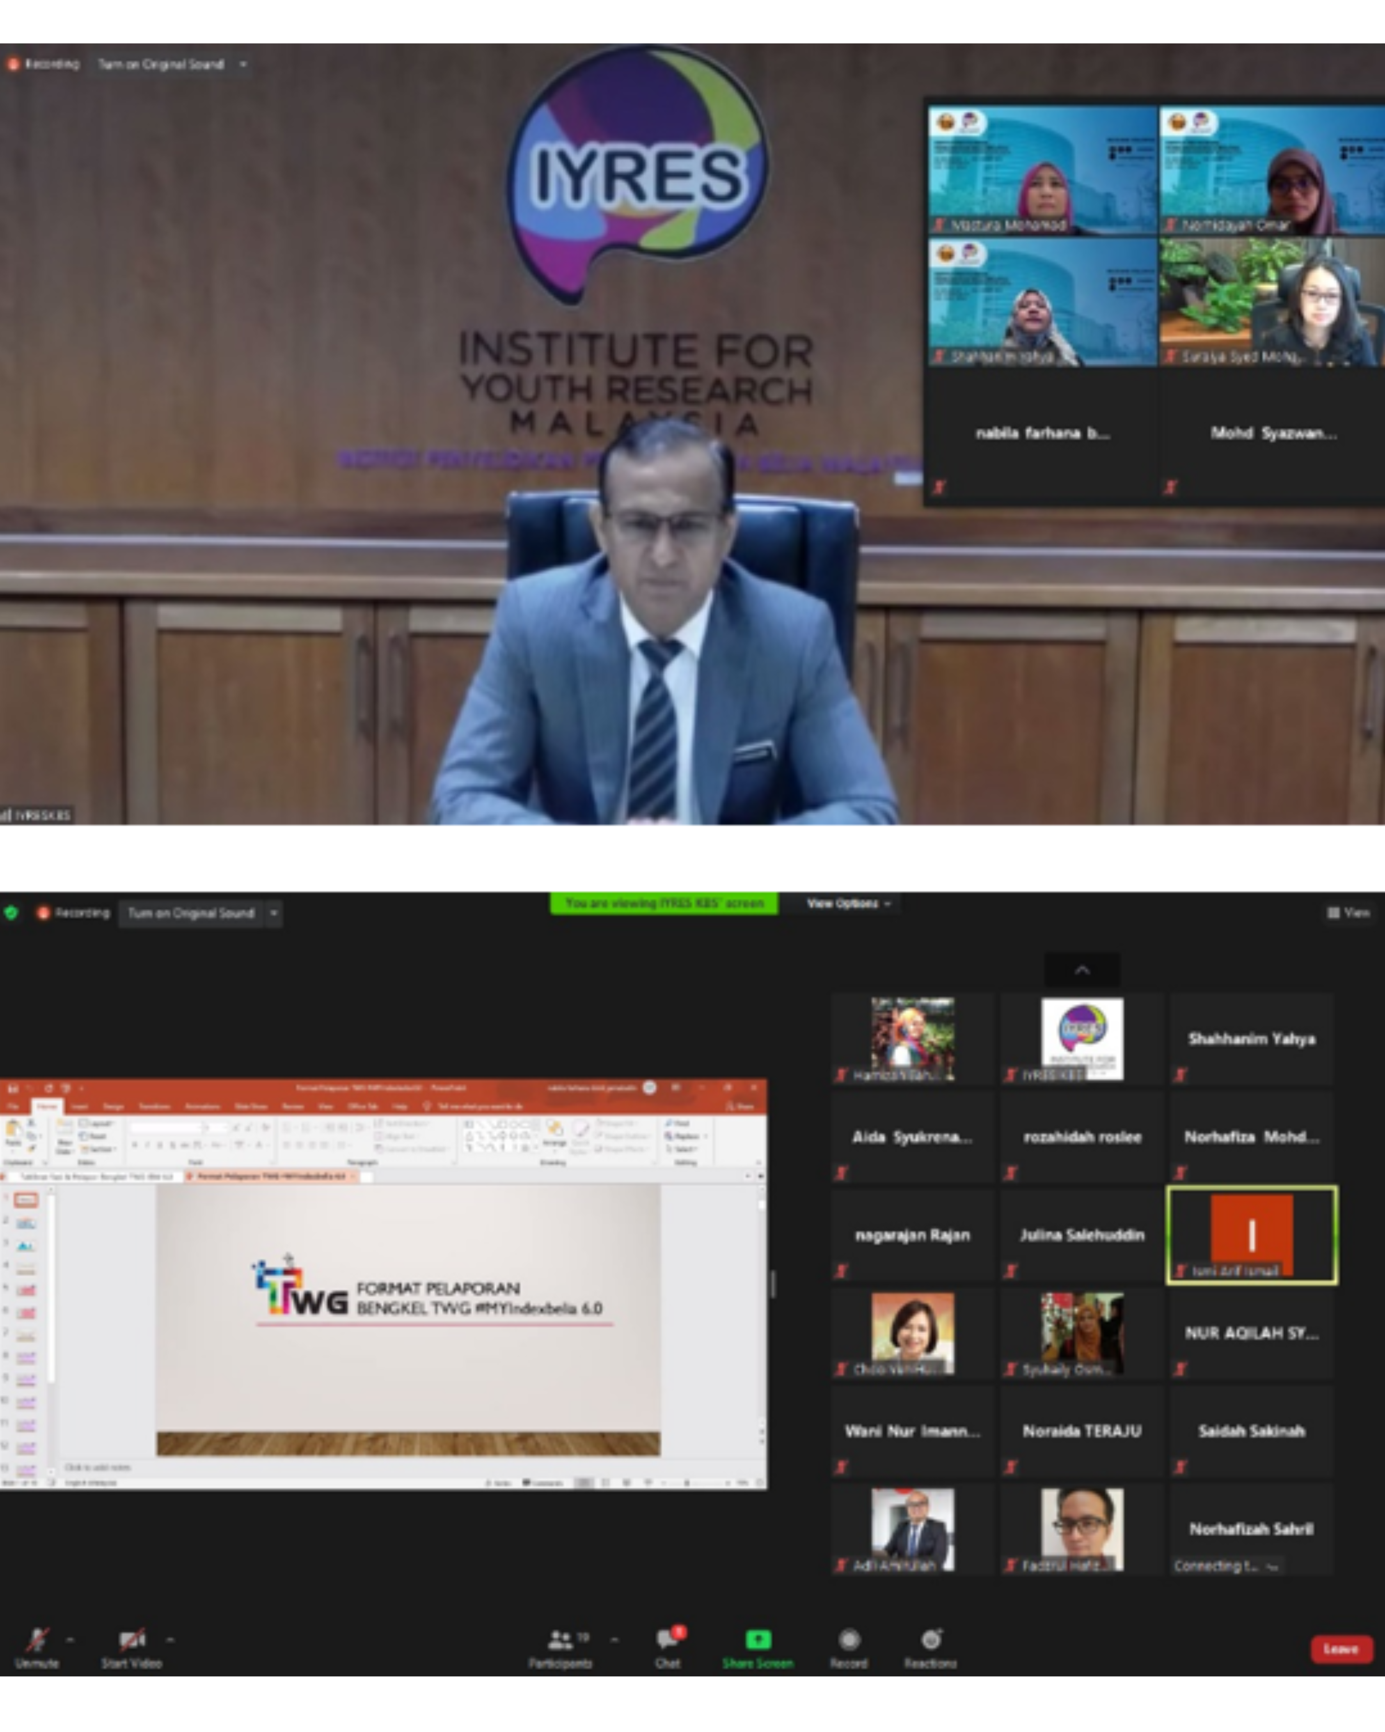This screenshot has height=1732, width=1385.
Task: Click Turn on Original Sound in speaker-view window
Action: (160, 64)
